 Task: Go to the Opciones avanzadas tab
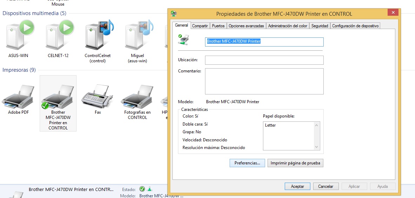(x=246, y=26)
